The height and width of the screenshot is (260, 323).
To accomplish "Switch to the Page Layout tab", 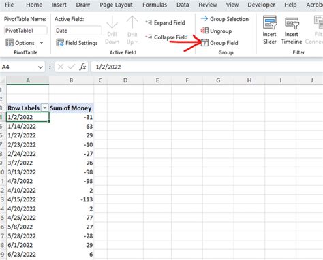I will (x=116, y=5).
